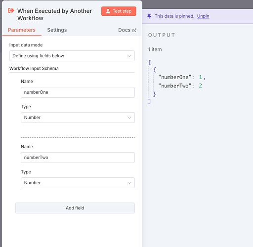Click the pin icon in pinned banner
The height and width of the screenshot is (247, 253).
click(149, 16)
